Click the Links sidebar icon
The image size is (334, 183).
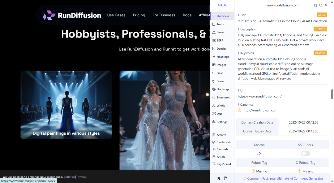tap(214, 73)
